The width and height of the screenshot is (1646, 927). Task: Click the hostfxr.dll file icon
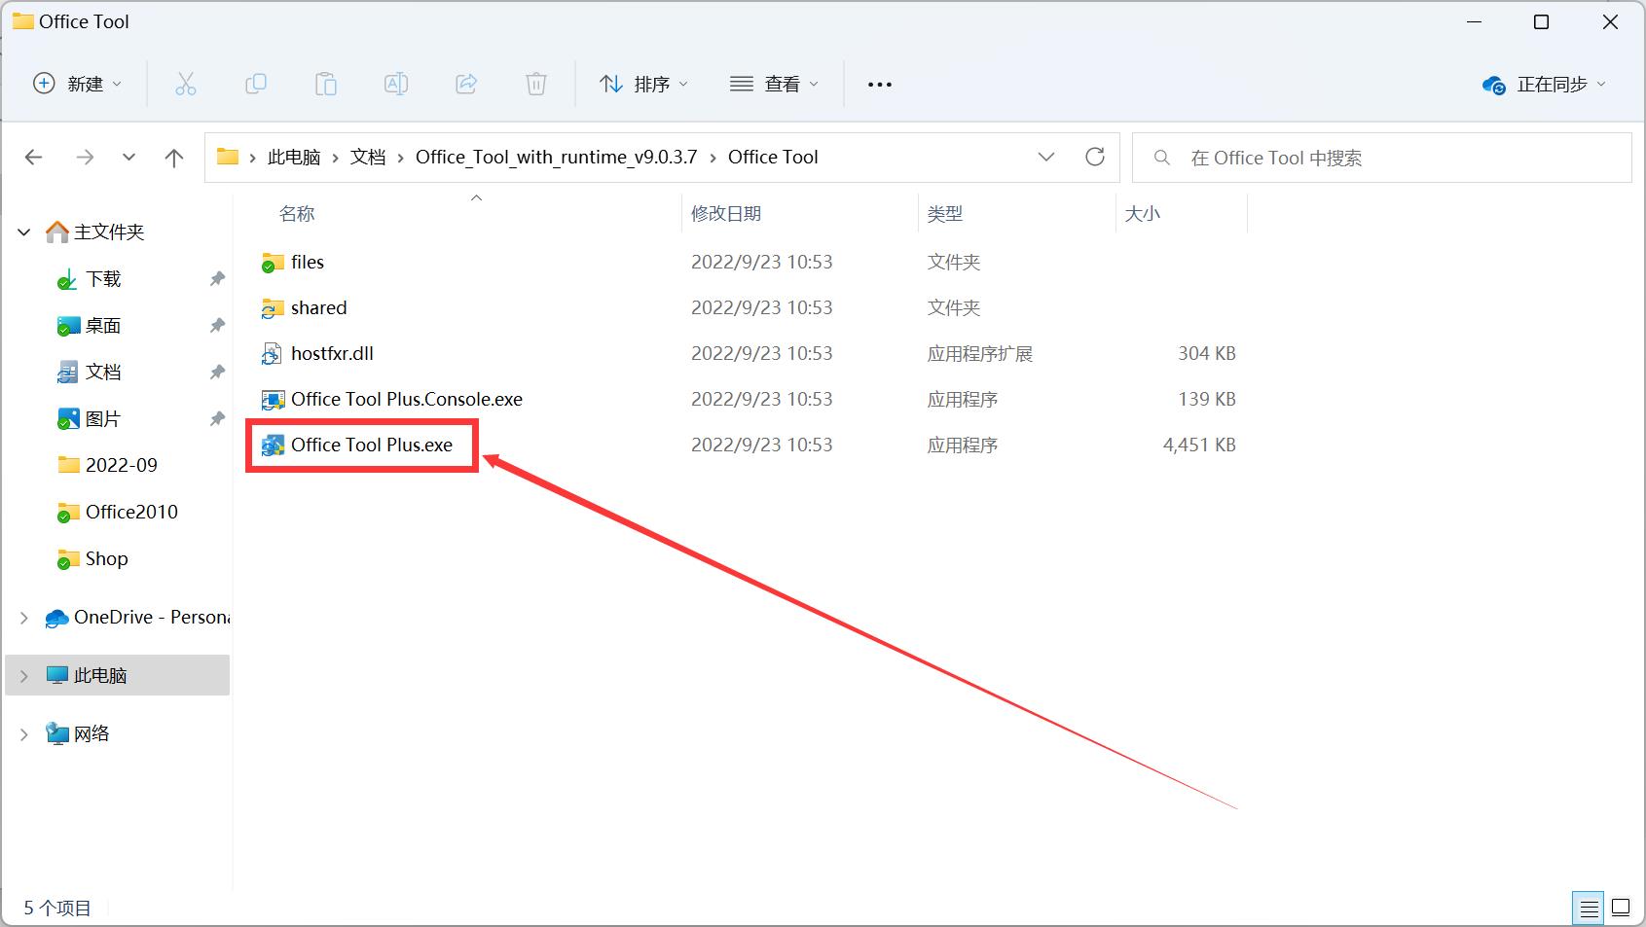[272, 354]
